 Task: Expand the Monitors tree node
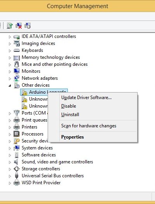tap(10, 72)
